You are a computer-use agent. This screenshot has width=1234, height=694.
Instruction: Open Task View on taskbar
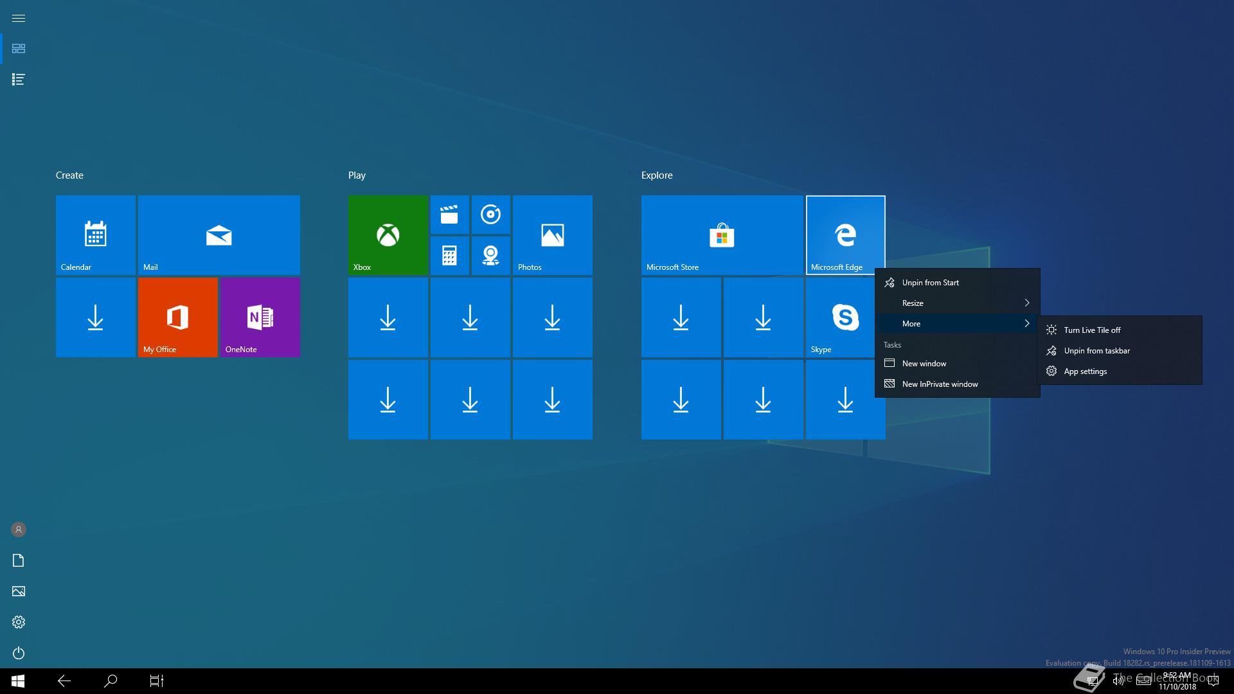point(157,681)
